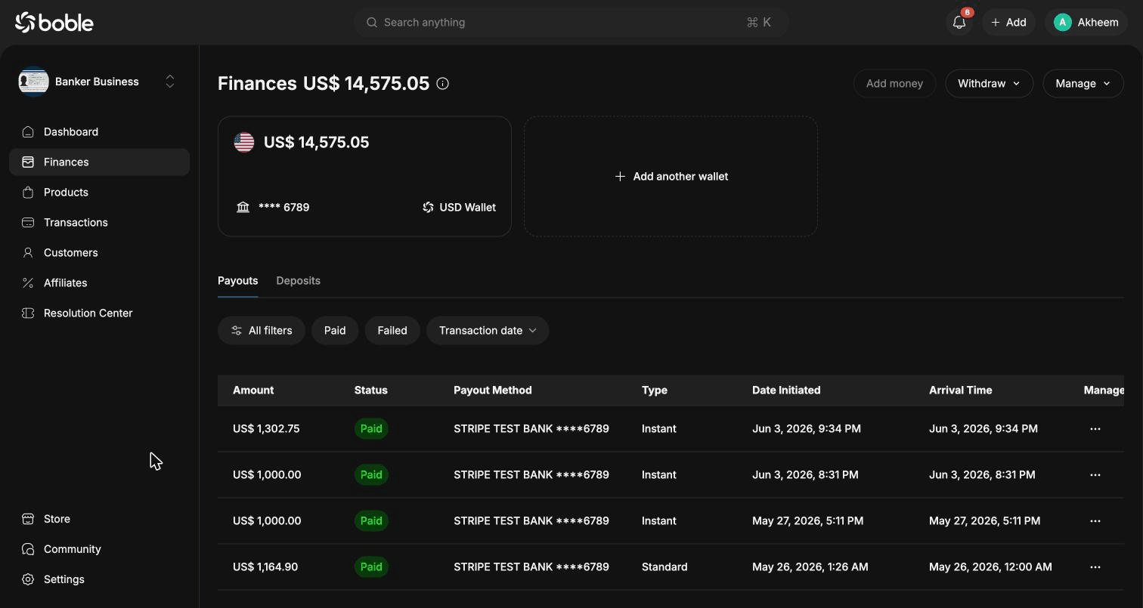Click the Date Initiated column header
This screenshot has width=1143, height=608.
coord(786,390)
